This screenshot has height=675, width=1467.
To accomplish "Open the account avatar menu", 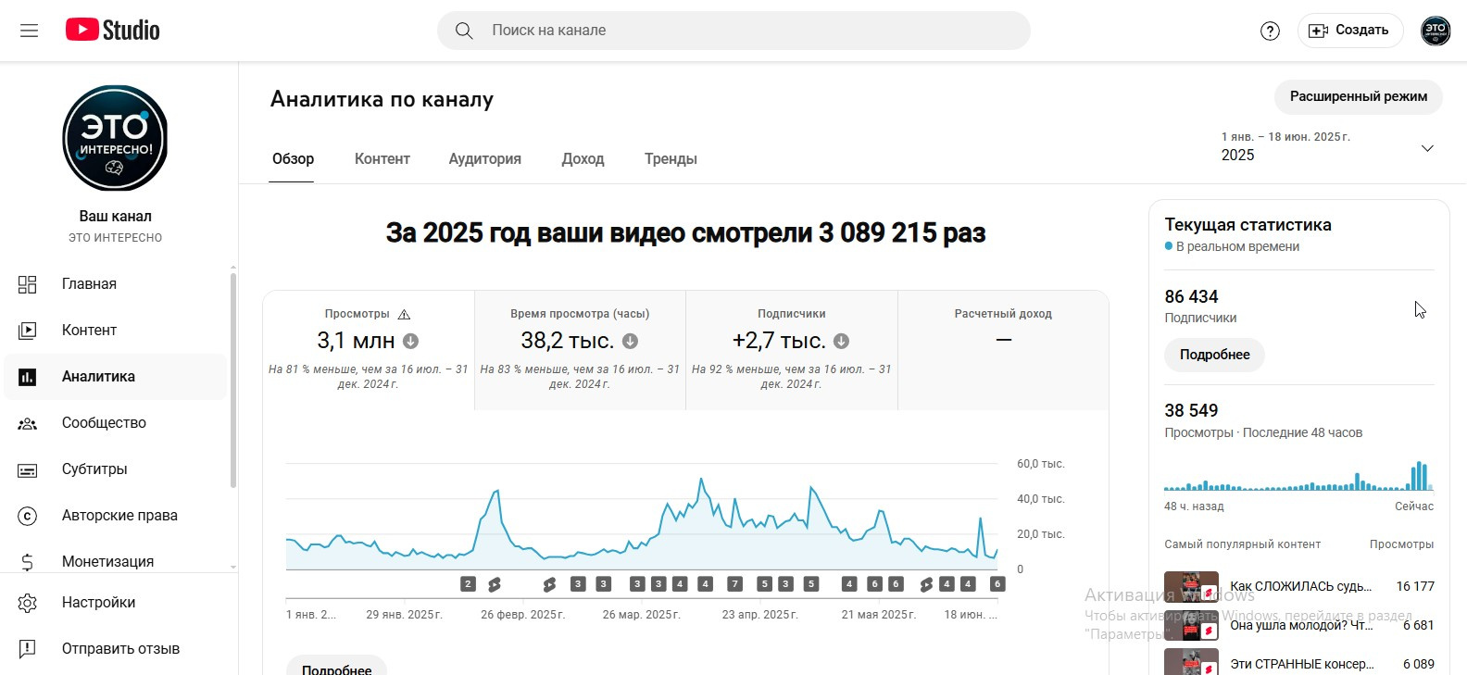I will [1436, 31].
